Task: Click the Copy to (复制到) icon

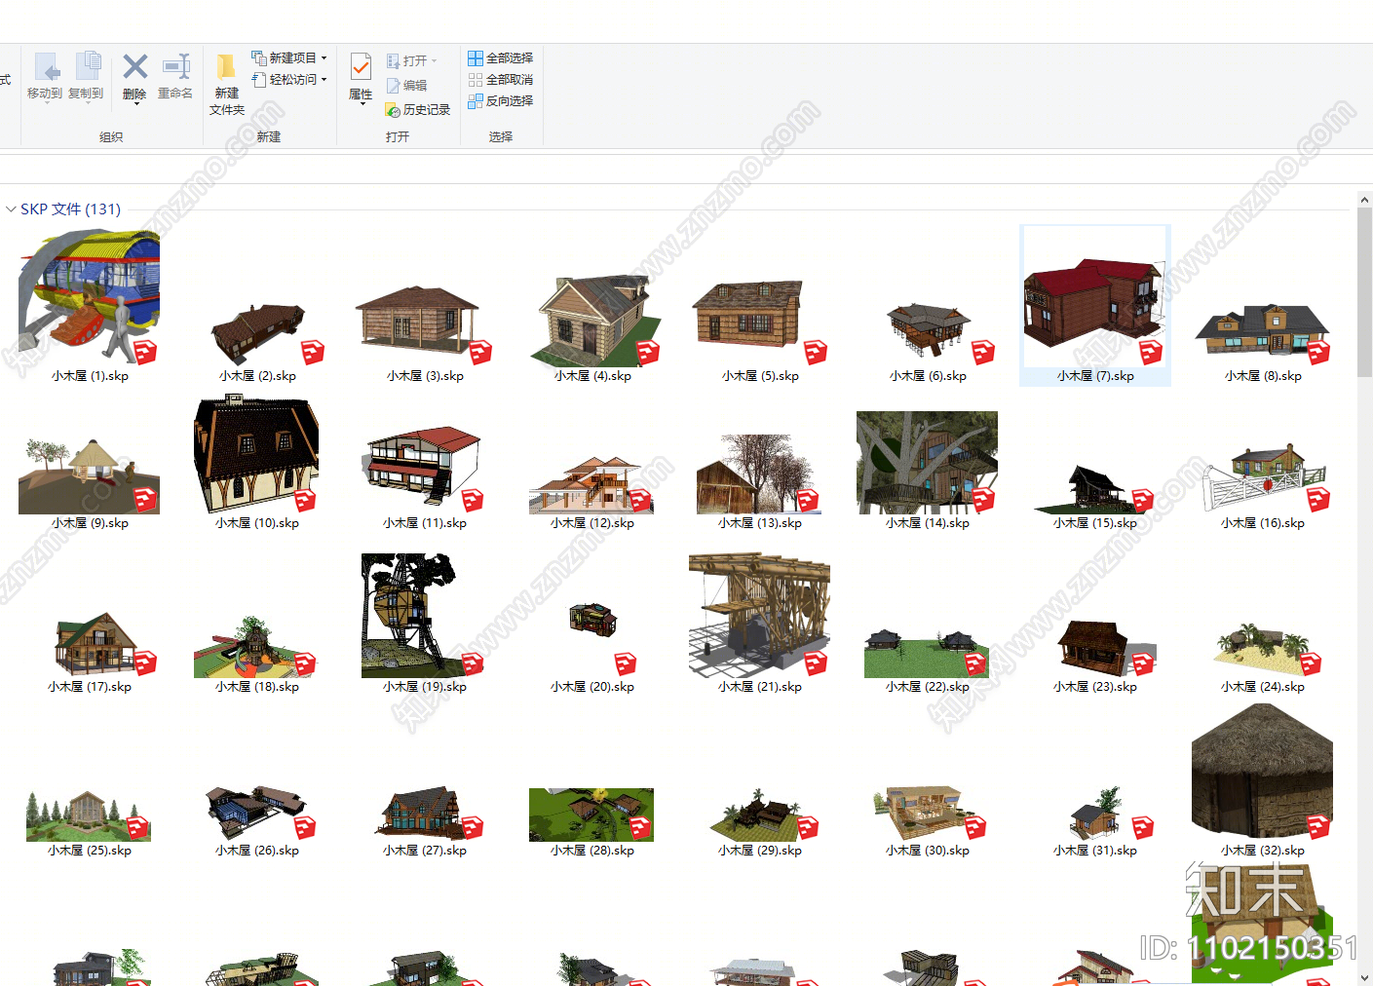Action: tap(88, 66)
